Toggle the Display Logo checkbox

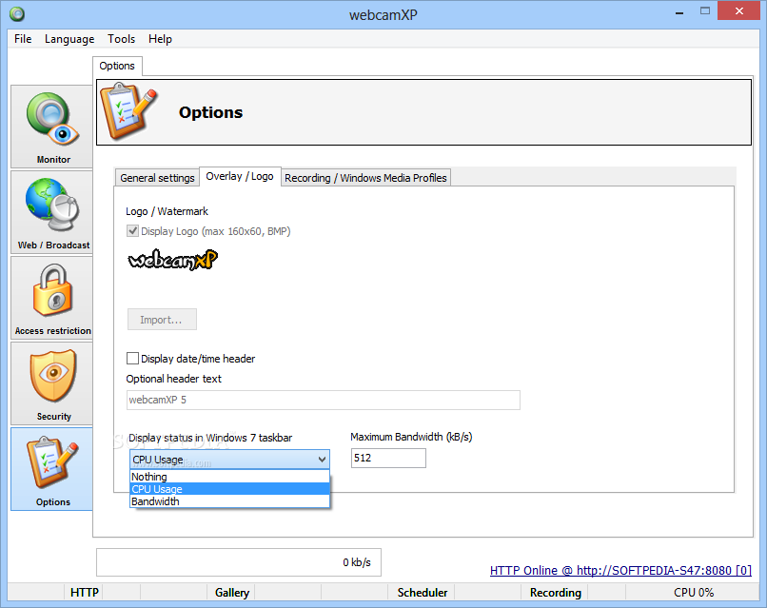coord(132,231)
